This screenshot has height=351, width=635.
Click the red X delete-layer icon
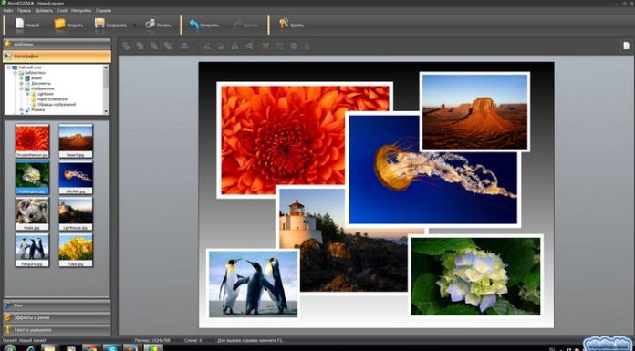pos(265,46)
